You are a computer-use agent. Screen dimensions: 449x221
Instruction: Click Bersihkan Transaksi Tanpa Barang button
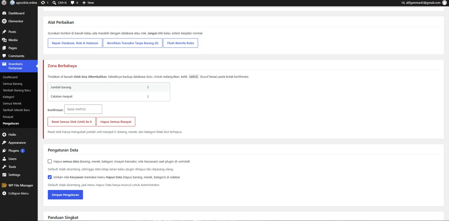click(x=132, y=43)
